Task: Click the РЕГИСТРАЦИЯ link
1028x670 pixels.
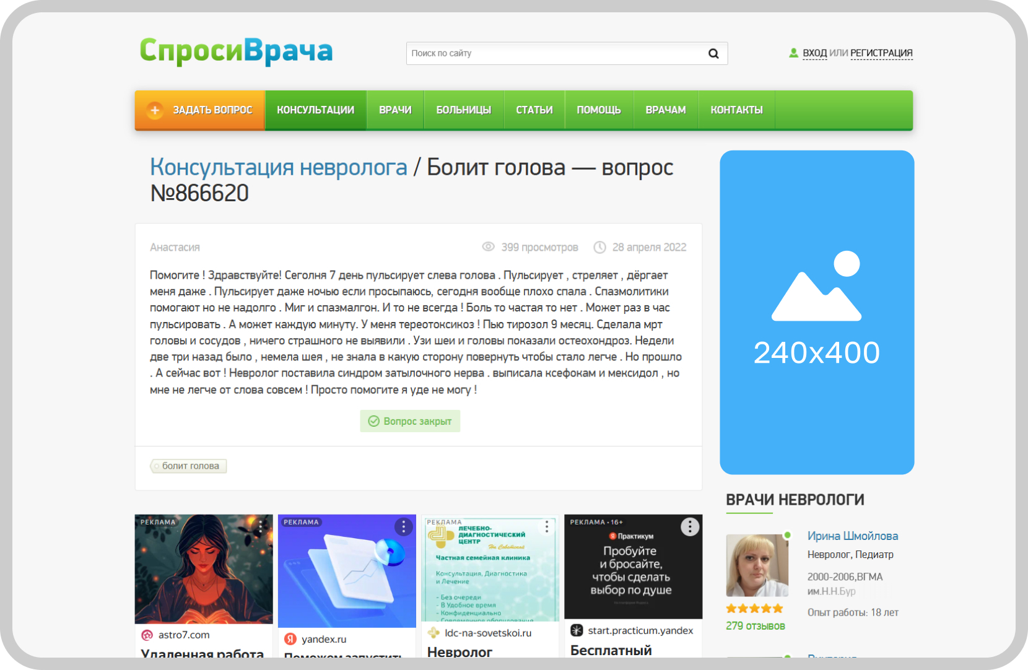Action: pyautogui.click(x=881, y=53)
